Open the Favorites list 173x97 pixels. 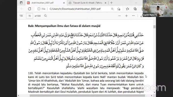[x=127, y=9]
